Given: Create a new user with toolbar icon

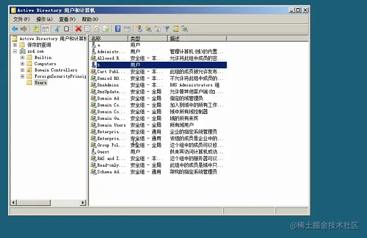Looking at the screenshot, I should [x=139, y=29].
